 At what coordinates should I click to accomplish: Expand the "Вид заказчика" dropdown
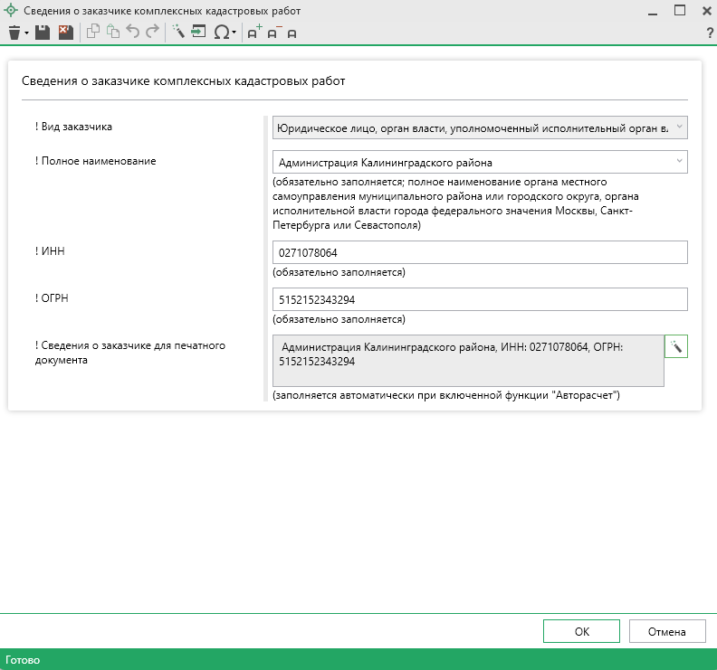(x=679, y=128)
